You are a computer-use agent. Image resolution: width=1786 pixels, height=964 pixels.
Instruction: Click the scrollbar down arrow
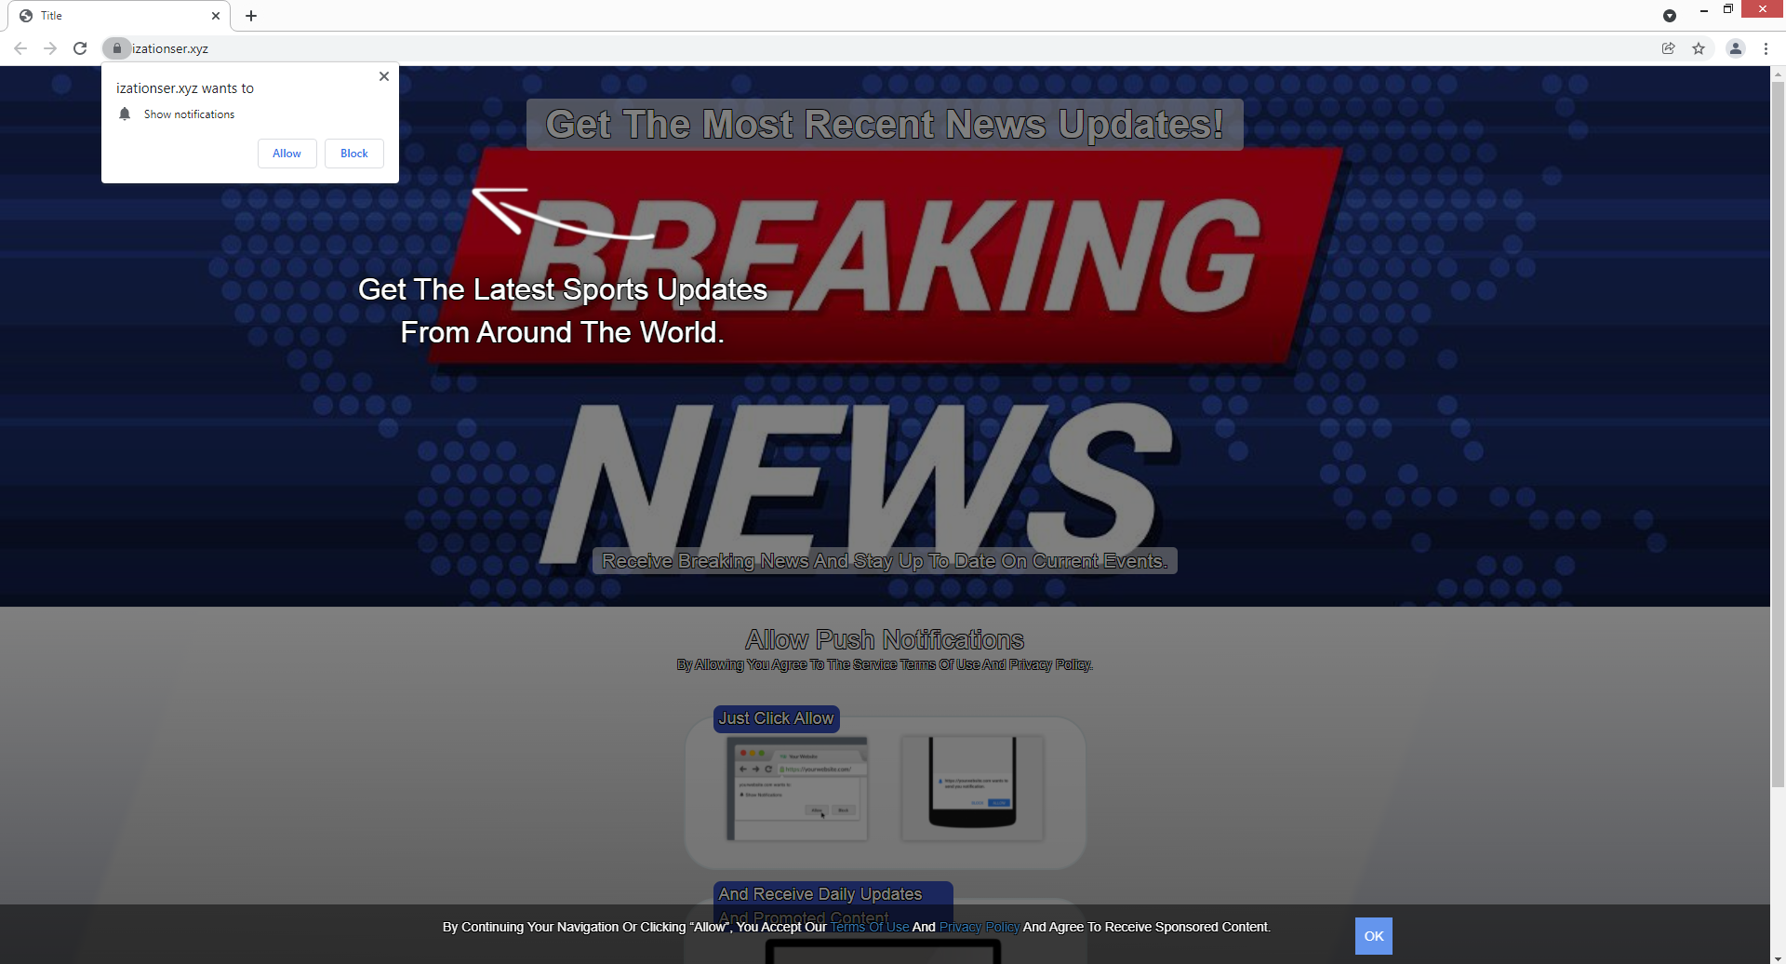click(x=1778, y=957)
